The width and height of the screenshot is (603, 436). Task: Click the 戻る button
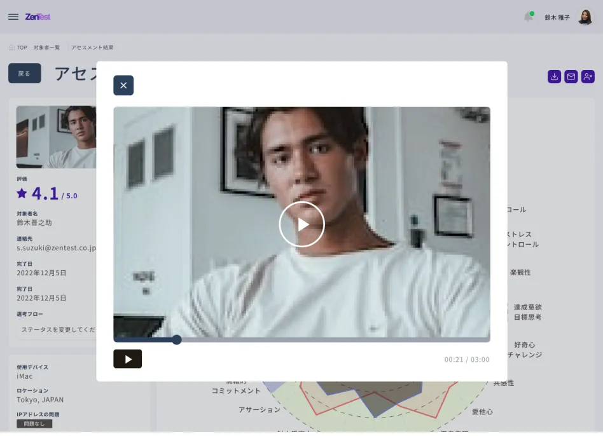coord(25,73)
